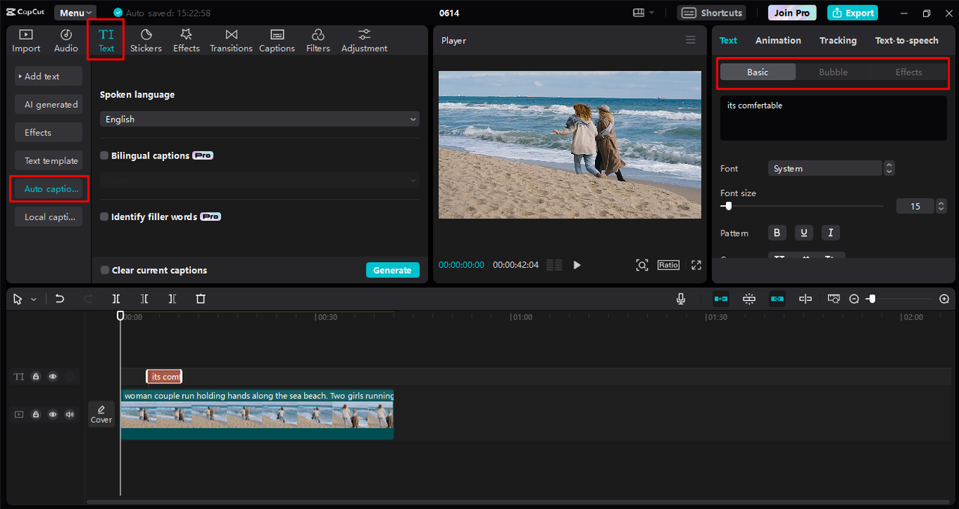Click the delete-right trim icon
This screenshot has height=509, width=959.
point(172,299)
